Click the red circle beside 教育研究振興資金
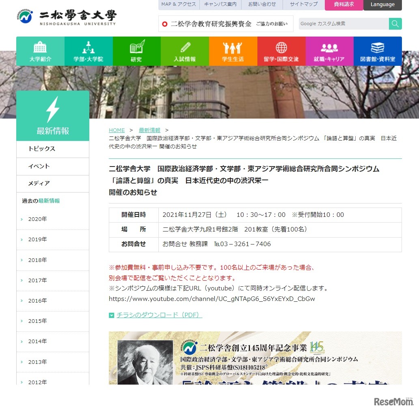The image size is (419, 411). coord(165,24)
